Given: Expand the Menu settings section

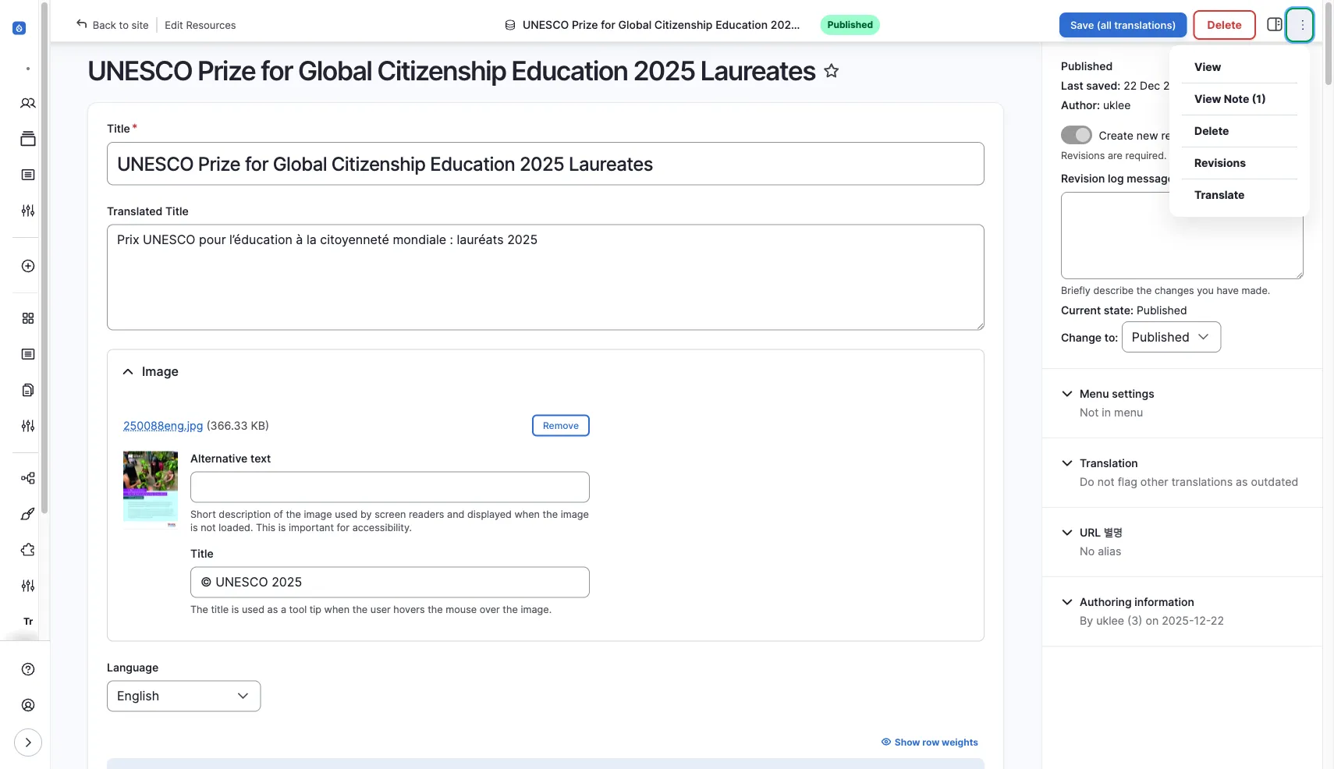Looking at the screenshot, I should tap(1116, 394).
